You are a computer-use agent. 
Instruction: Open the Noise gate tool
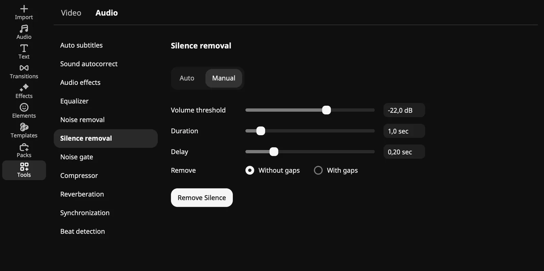pyautogui.click(x=76, y=157)
